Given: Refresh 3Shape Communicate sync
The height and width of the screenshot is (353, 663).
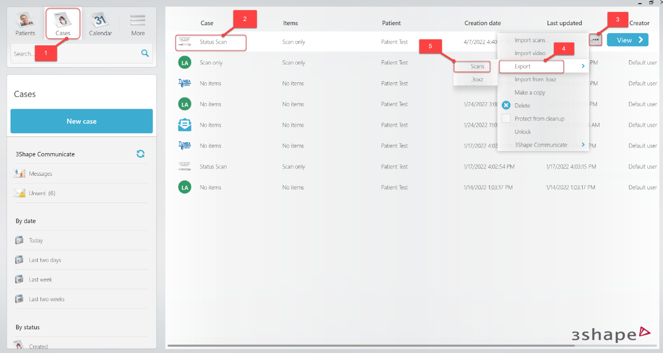Looking at the screenshot, I should click(141, 154).
